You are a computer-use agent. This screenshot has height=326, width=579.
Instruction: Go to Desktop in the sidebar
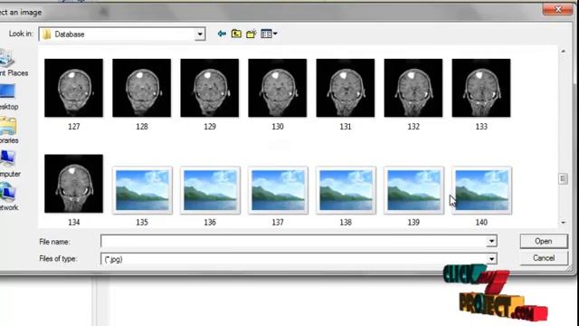[x=9, y=98]
